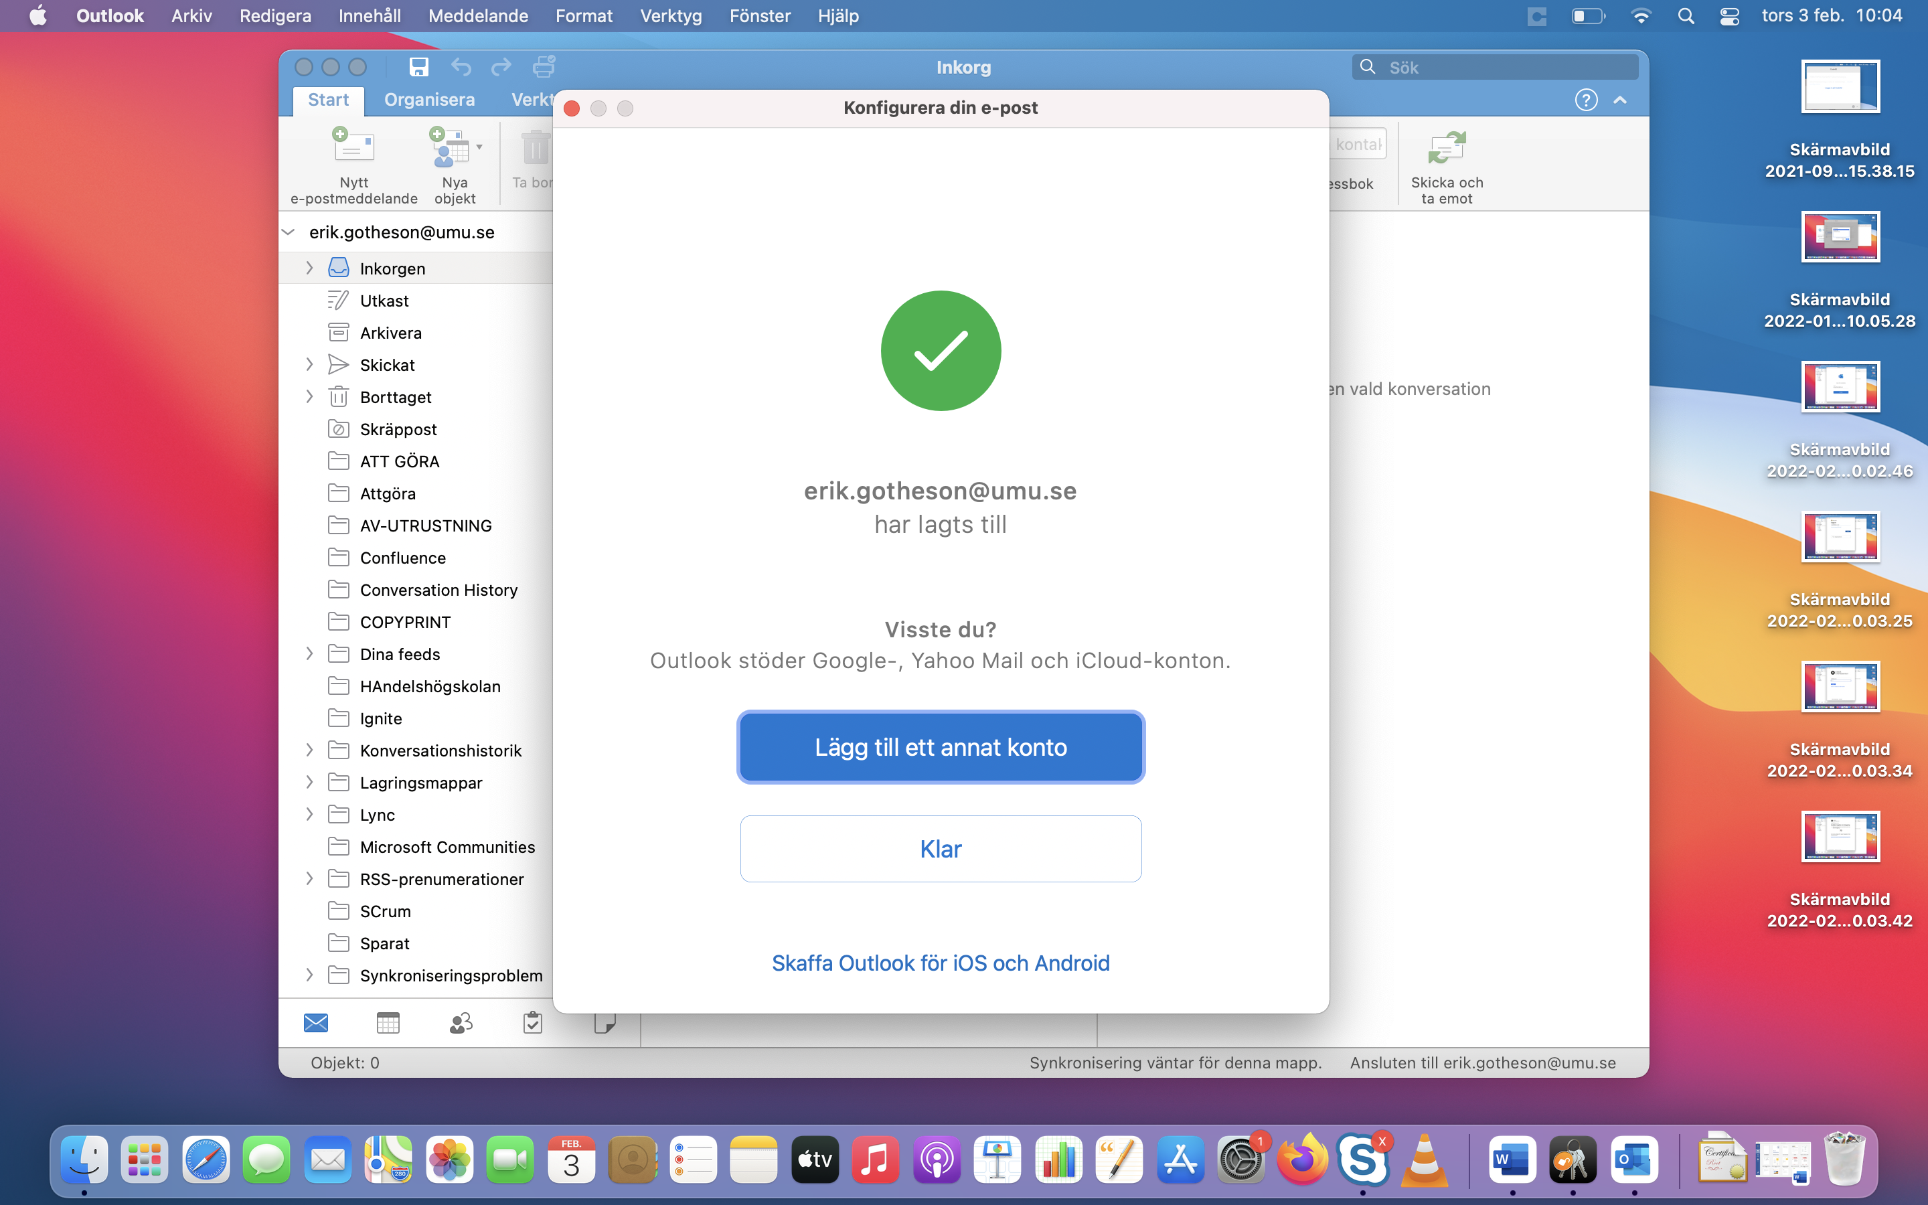Open Skaffa Outlook för iOS och Android link
The image size is (1928, 1205).
tap(941, 963)
